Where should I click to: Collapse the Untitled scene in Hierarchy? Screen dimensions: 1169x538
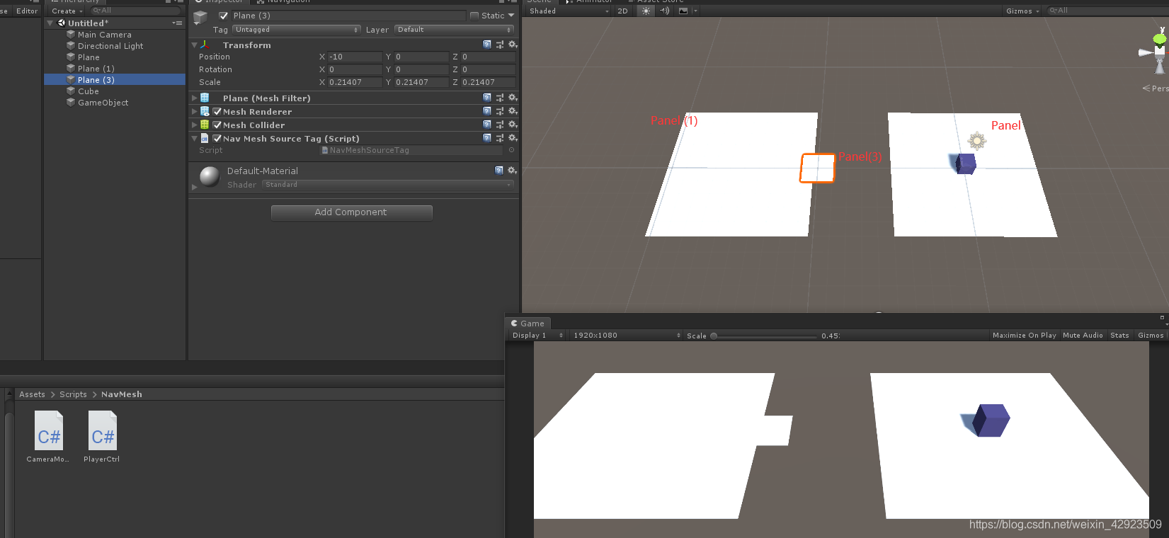(x=50, y=23)
